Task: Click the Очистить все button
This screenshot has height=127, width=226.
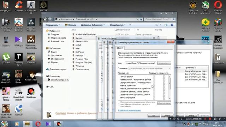Action: click(164, 103)
